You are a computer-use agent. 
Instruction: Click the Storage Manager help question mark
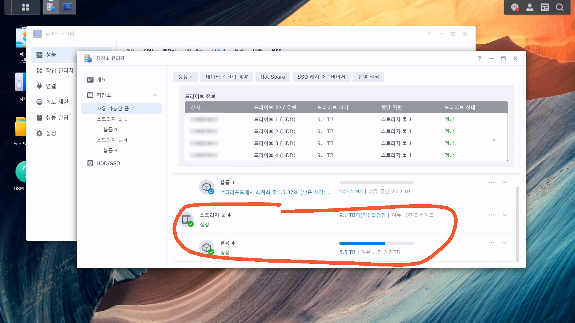[x=479, y=58]
